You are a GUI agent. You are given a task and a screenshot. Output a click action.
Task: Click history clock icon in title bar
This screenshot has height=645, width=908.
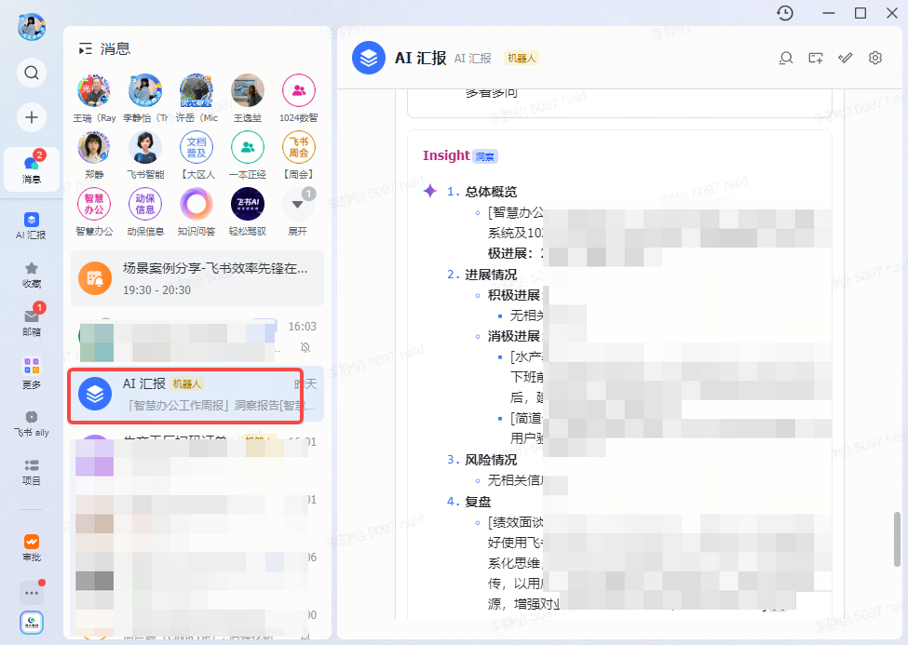coord(785,13)
